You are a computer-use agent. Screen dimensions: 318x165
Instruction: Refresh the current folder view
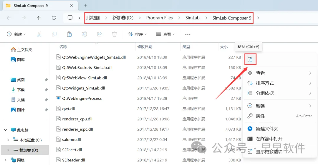[54, 18]
